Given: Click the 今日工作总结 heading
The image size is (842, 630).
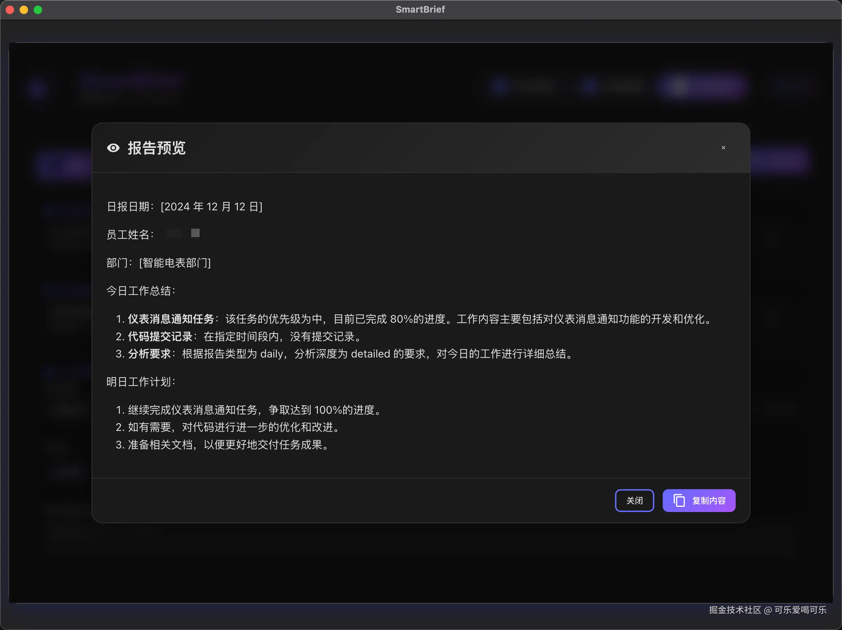Looking at the screenshot, I should [x=140, y=291].
